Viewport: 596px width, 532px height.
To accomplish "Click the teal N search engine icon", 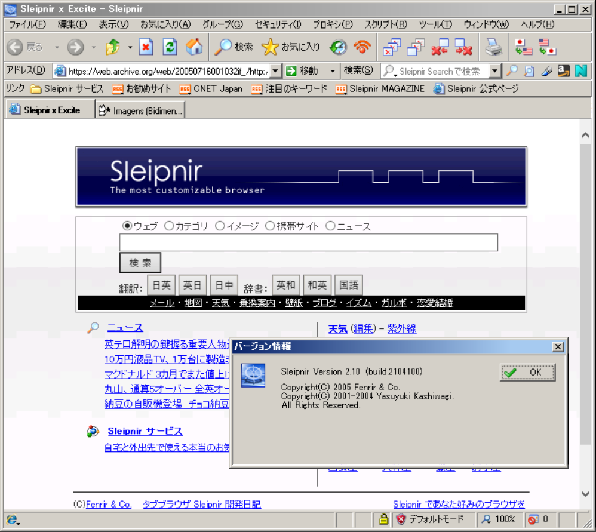I will (x=581, y=70).
